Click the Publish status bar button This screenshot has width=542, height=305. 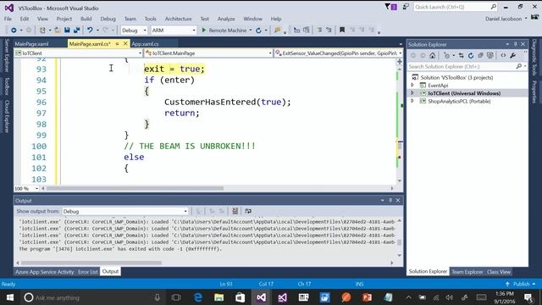point(522,284)
